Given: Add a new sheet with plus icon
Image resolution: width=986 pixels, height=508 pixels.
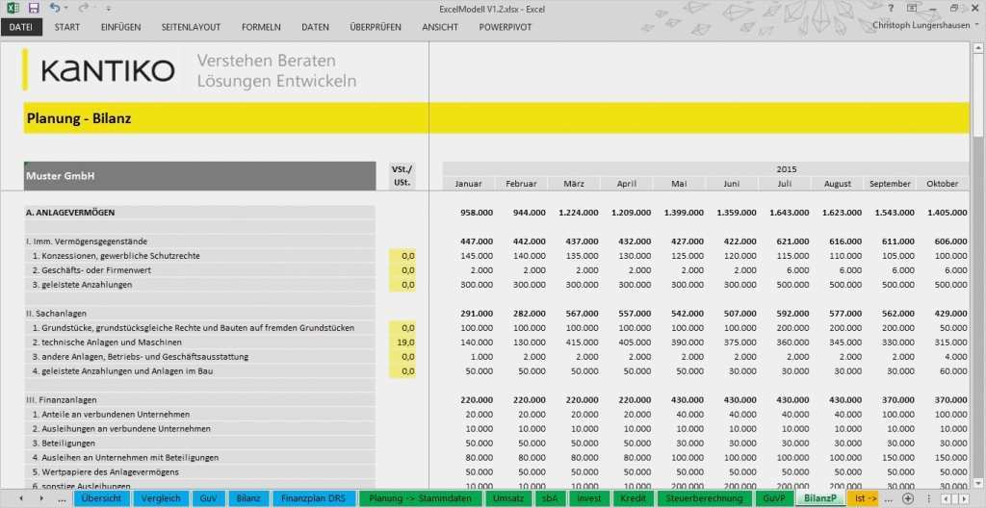Looking at the screenshot, I should tap(907, 499).
